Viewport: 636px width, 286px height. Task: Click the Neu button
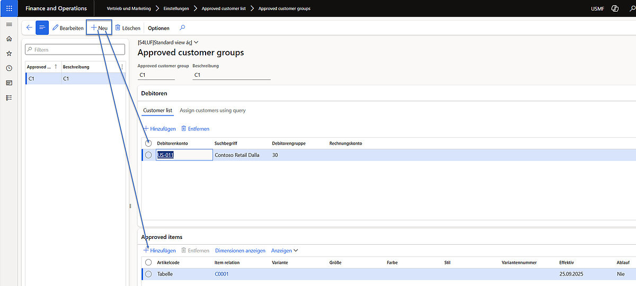pos(99,28)
